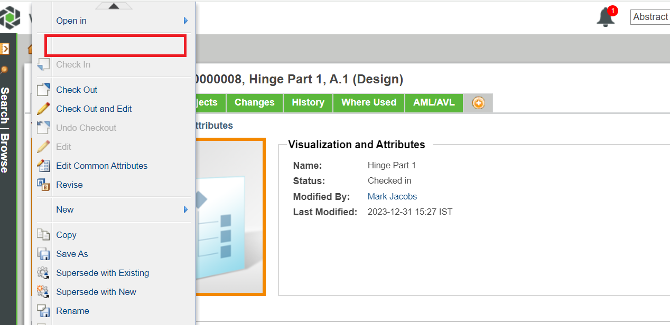Select the Copy icon in the context menu

tap(44, 234)
